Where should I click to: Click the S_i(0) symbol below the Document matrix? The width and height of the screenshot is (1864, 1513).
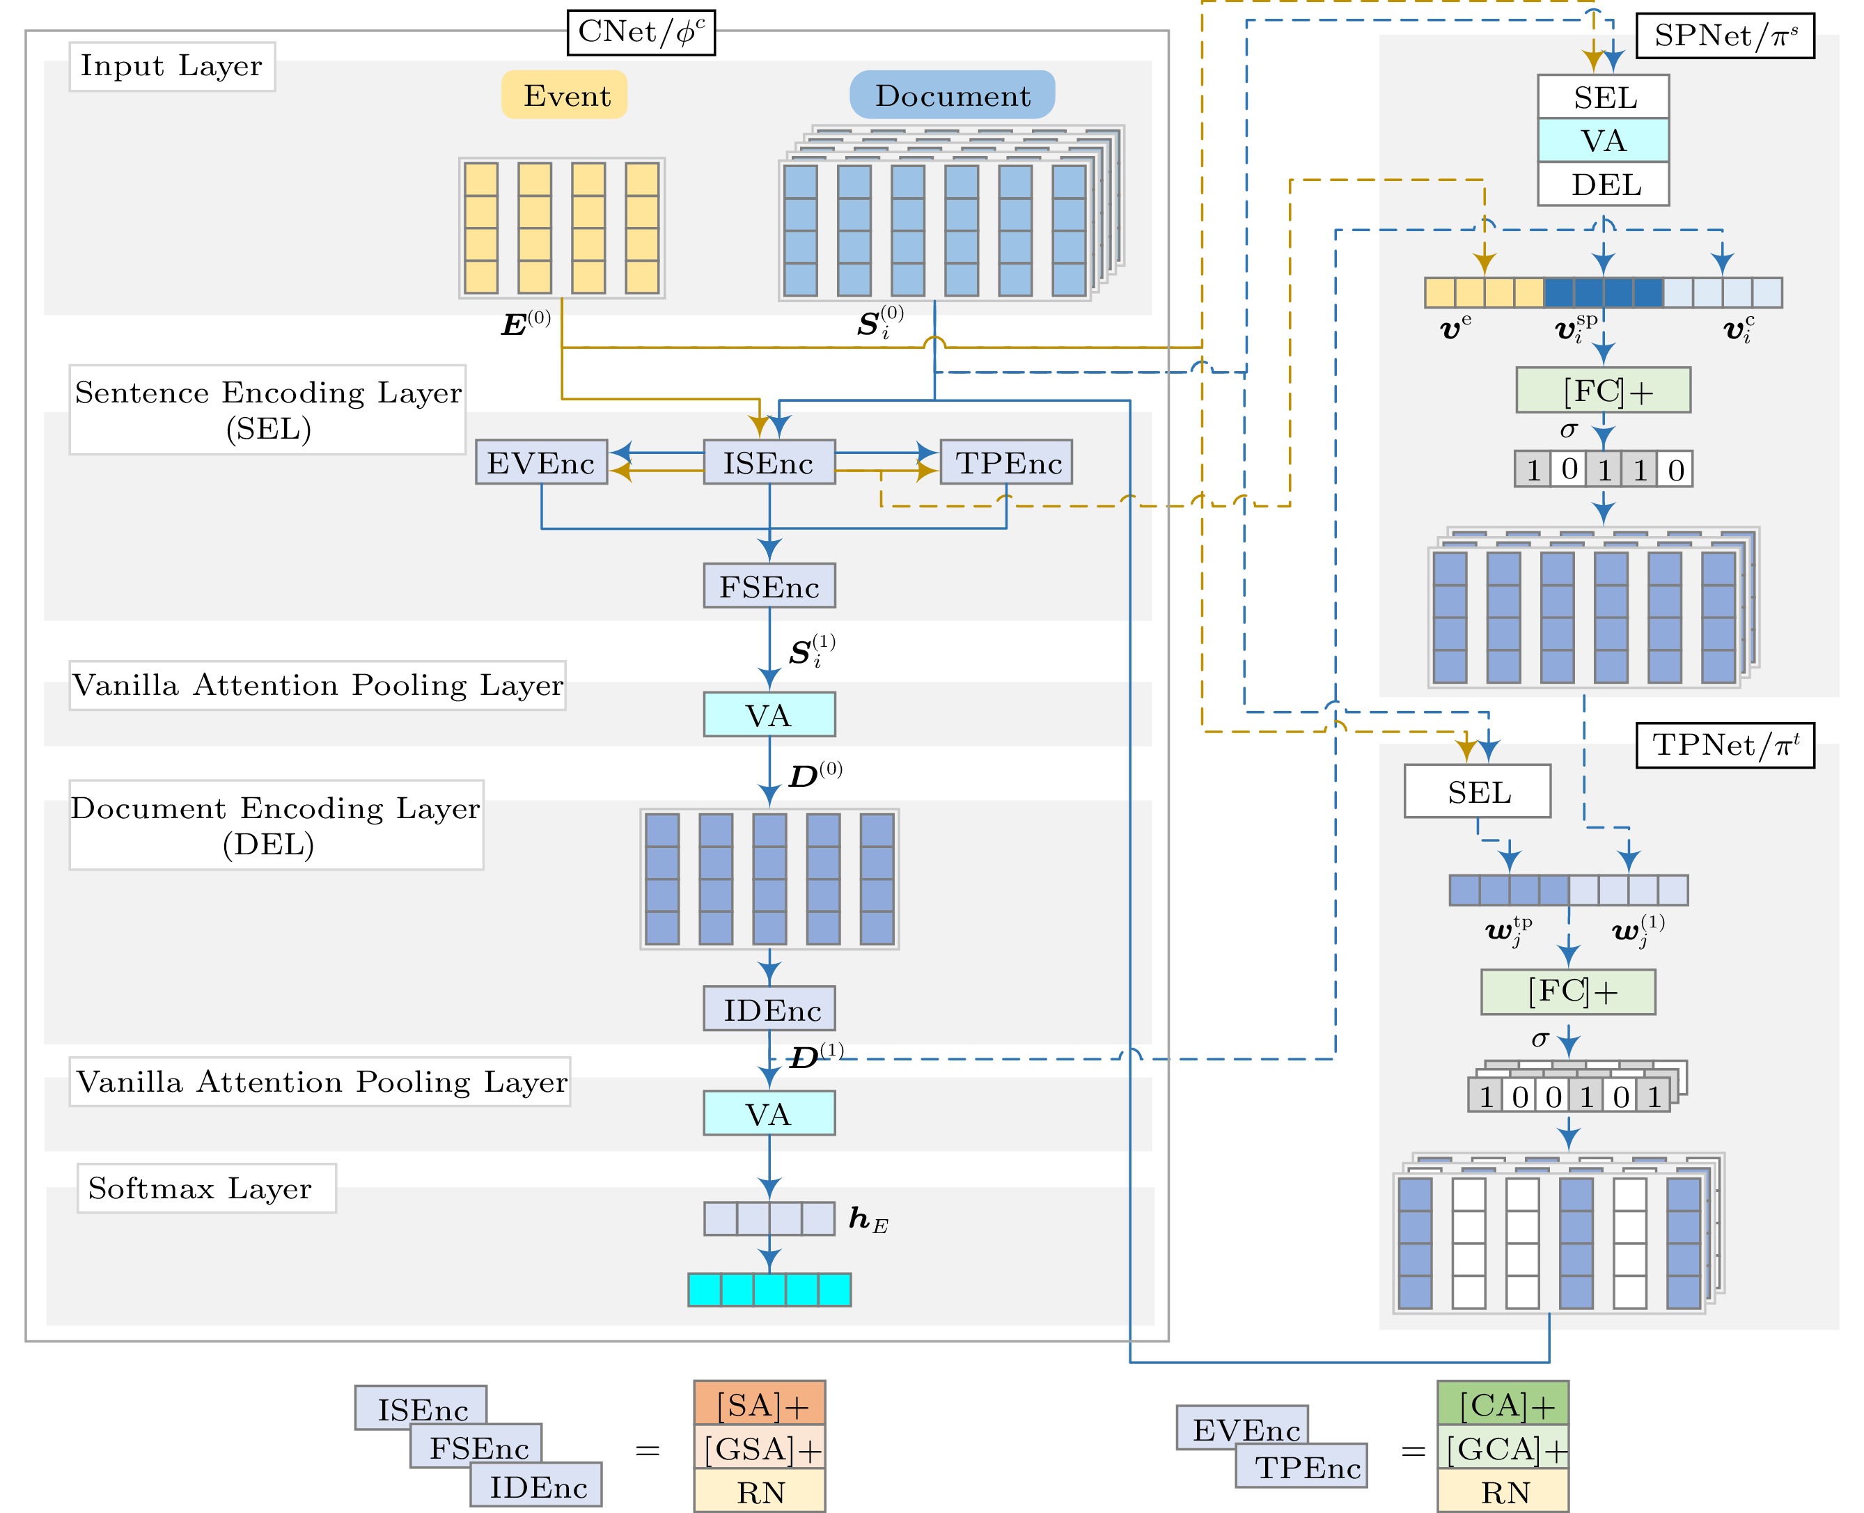point(880,322)
